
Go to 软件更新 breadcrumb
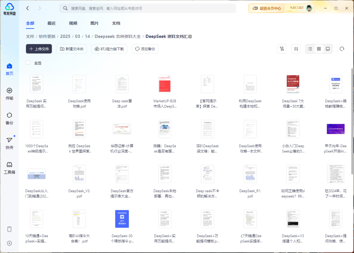point(47,37)
